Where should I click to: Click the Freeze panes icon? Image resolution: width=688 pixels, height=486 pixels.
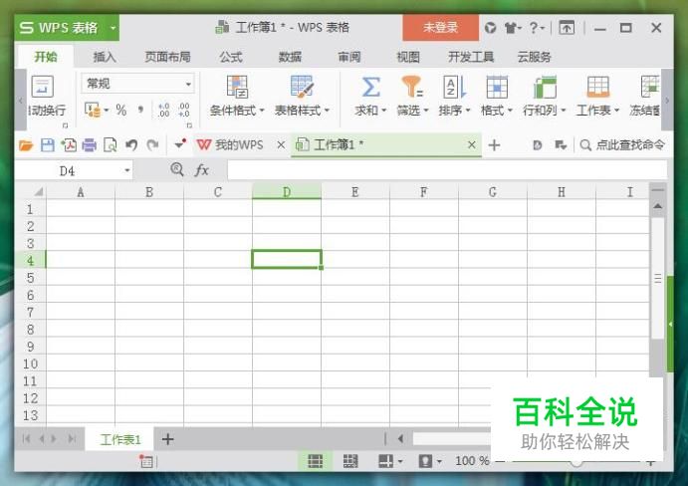coord(650,87)
